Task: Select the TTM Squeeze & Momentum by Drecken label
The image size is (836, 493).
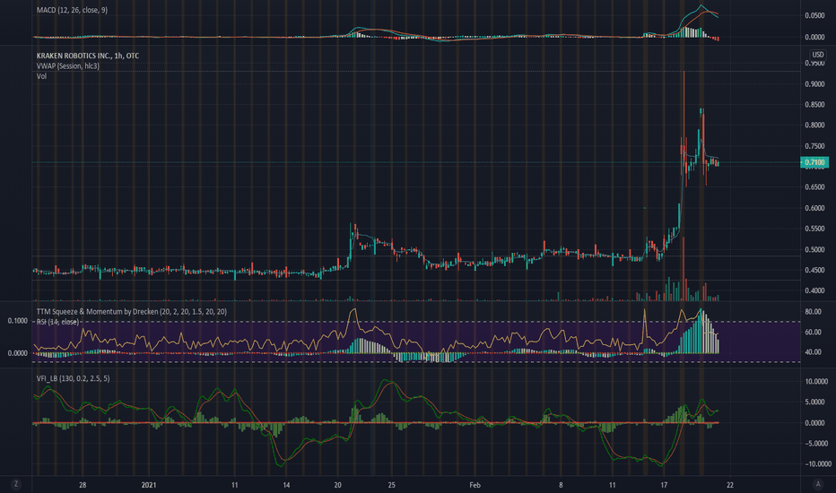Action: point(132,312)
